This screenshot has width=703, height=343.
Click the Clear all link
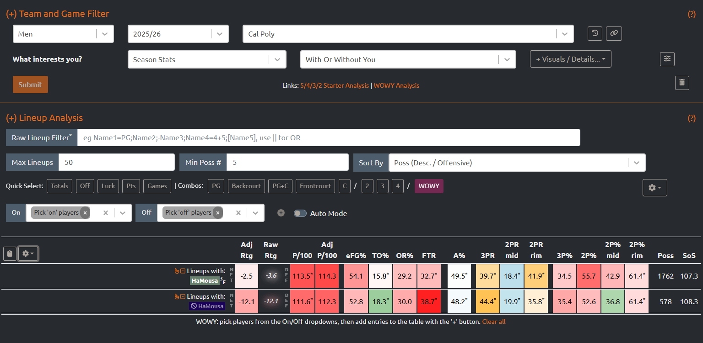(494, 322)
